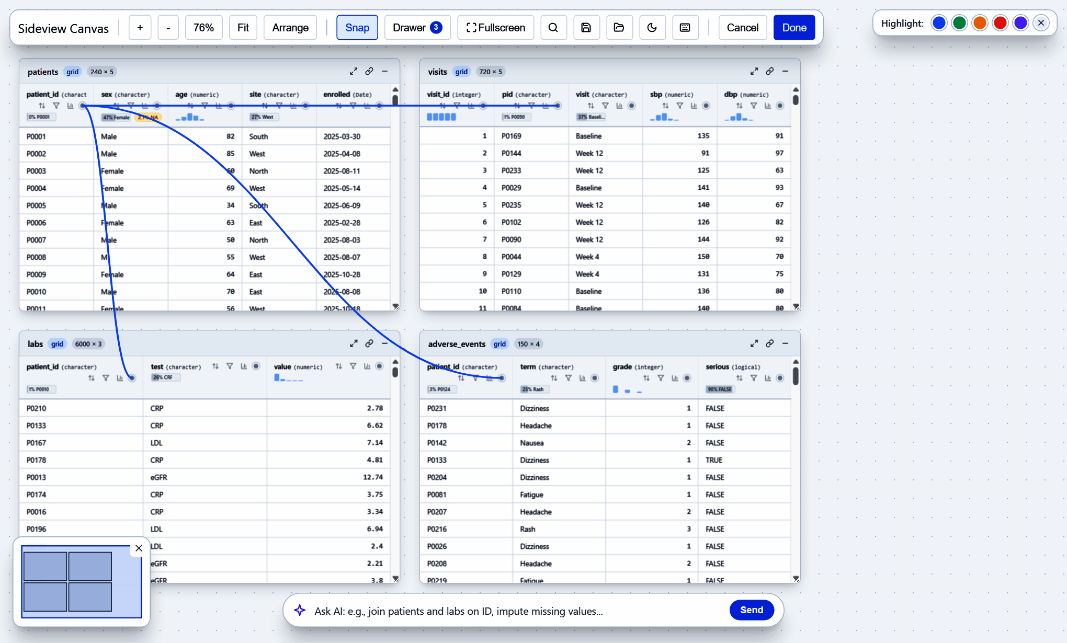Select the green highlight color
This screenshot has height=643, width=1067.
pos(959,23)
